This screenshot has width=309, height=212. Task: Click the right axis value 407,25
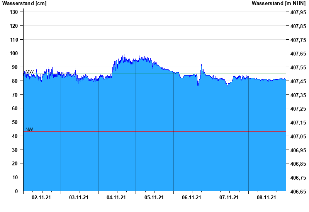298,109
